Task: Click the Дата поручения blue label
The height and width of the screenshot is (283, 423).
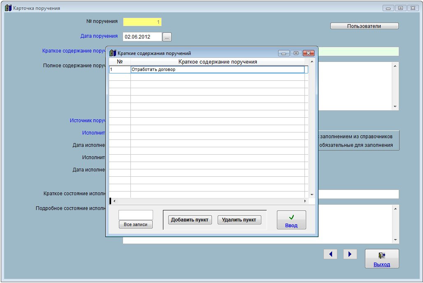Action: [99, 36]
